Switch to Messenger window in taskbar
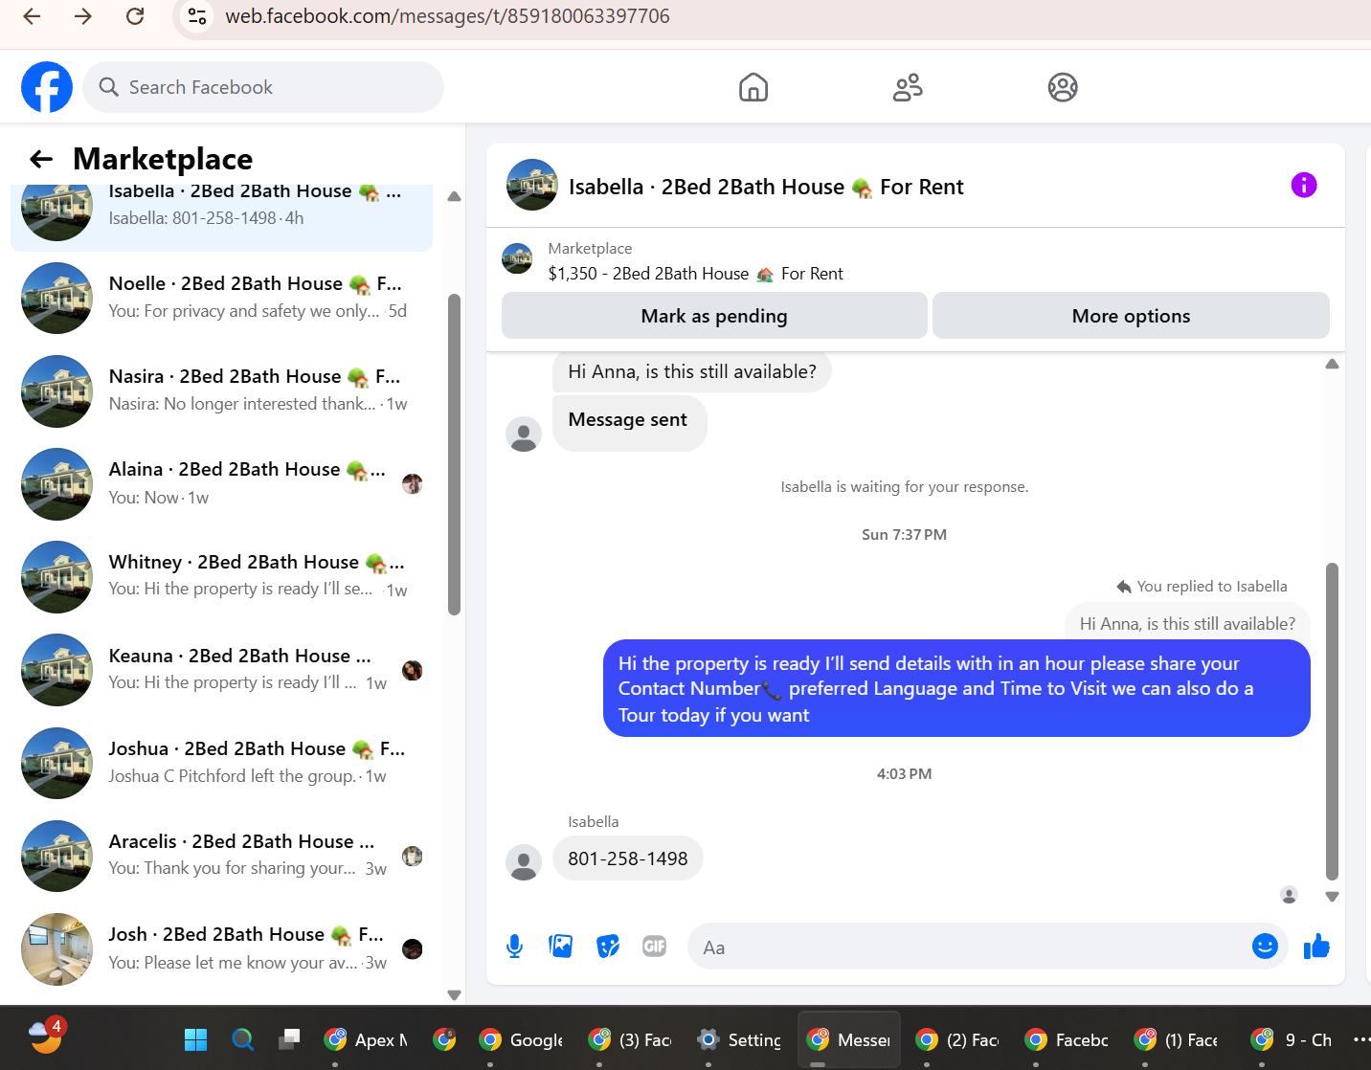The height and width of the screenshot is (1070, 1371). pos(849,1039)
